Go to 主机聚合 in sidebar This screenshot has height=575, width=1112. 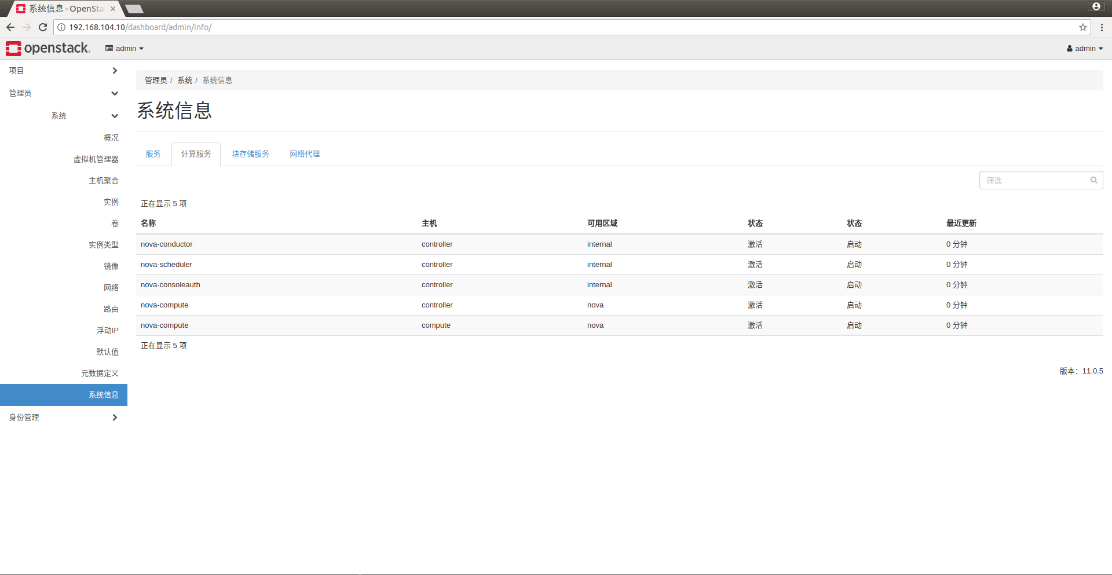pos(104,181)
